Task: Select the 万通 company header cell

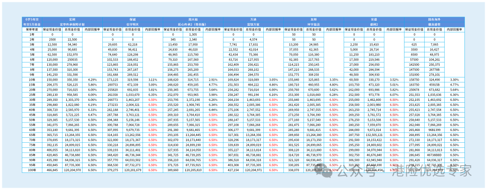Action: [253, 19]
